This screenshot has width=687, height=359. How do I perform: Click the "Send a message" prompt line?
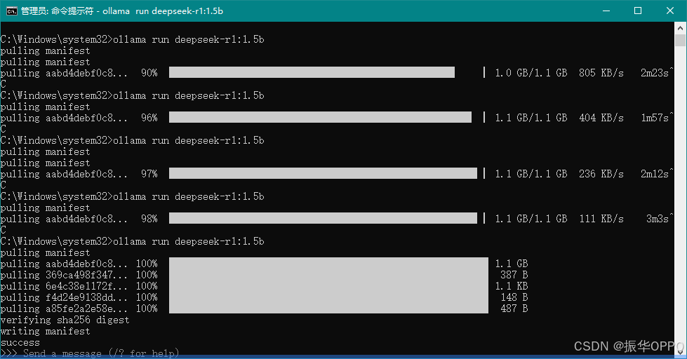point(90,353)
